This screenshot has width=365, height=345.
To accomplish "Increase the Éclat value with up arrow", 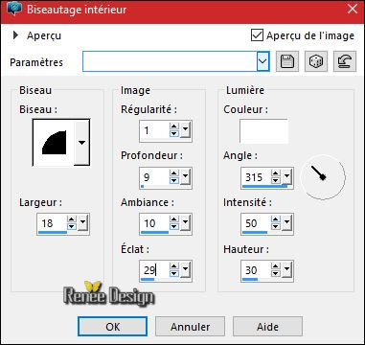I will pos(173,266).
